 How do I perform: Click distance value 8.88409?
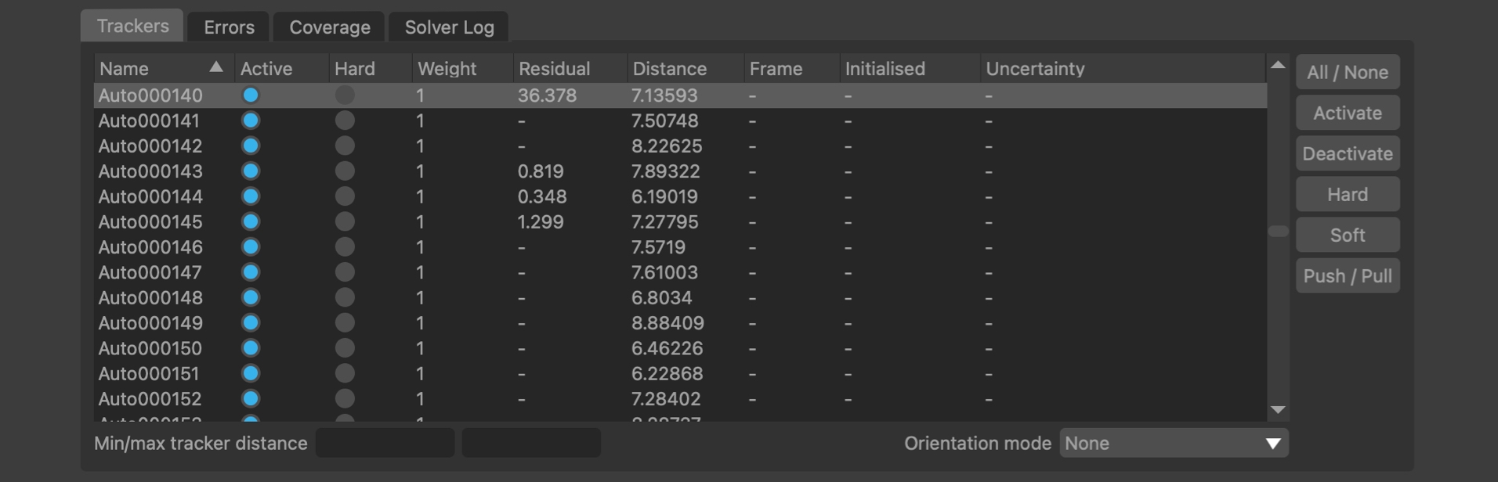[668, 323]
